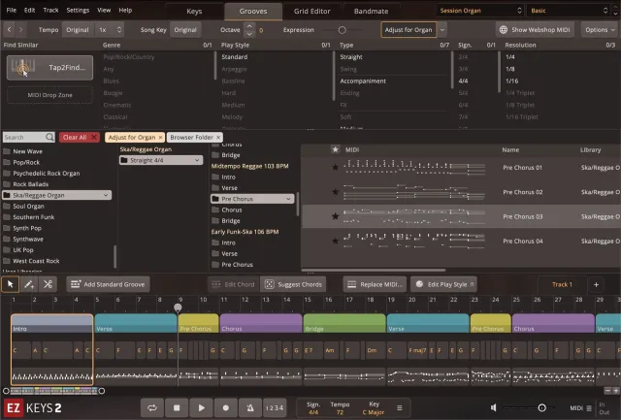Click the Adjust for Organ button
Viewport: 621px width, 420px height.
pos(409,30)
